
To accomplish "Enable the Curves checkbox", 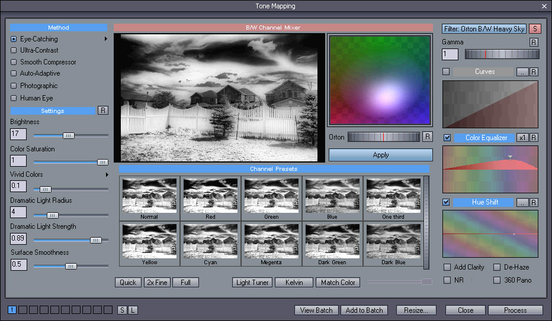I will [446, 72].
